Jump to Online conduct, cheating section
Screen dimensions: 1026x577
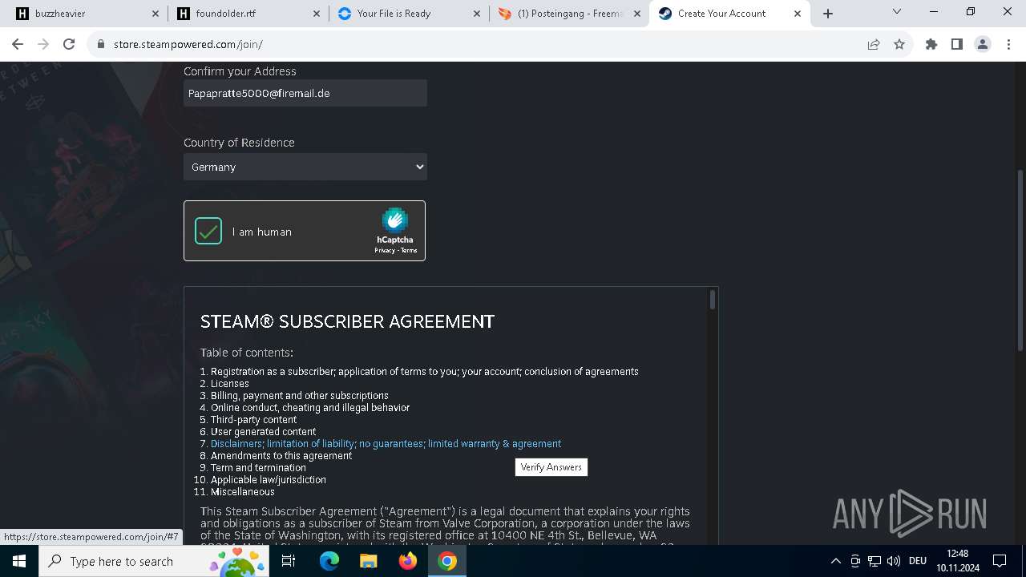(309, 407)
